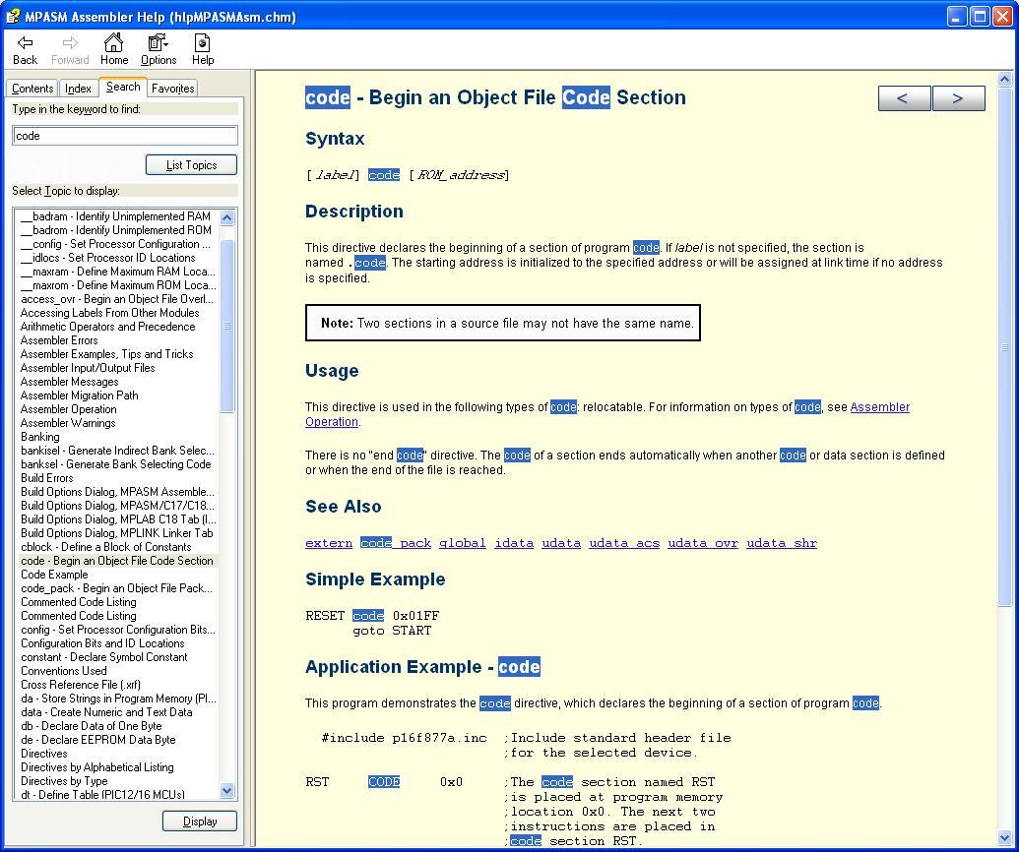Viewport: 1019px width, 852px height.
Task: Select 'Assembler Messages' topic
Action: (70, 381)
